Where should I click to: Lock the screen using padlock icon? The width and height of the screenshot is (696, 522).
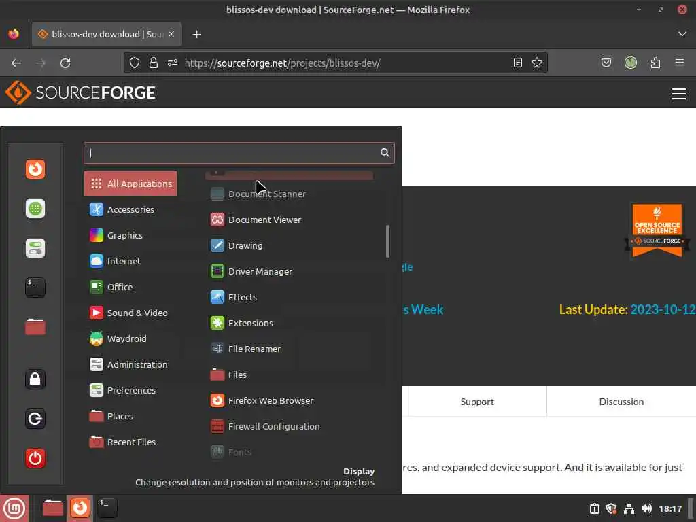35,379
